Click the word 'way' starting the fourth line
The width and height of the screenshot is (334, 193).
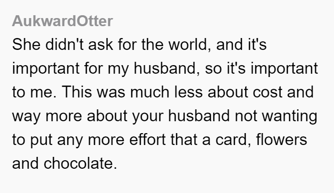coord(26,116)
